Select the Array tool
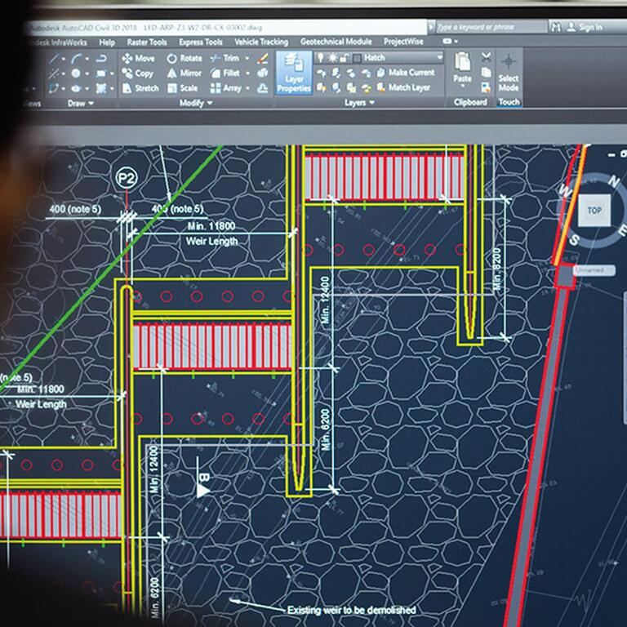The height and width of the screenshot is (627, 627). 226,88
